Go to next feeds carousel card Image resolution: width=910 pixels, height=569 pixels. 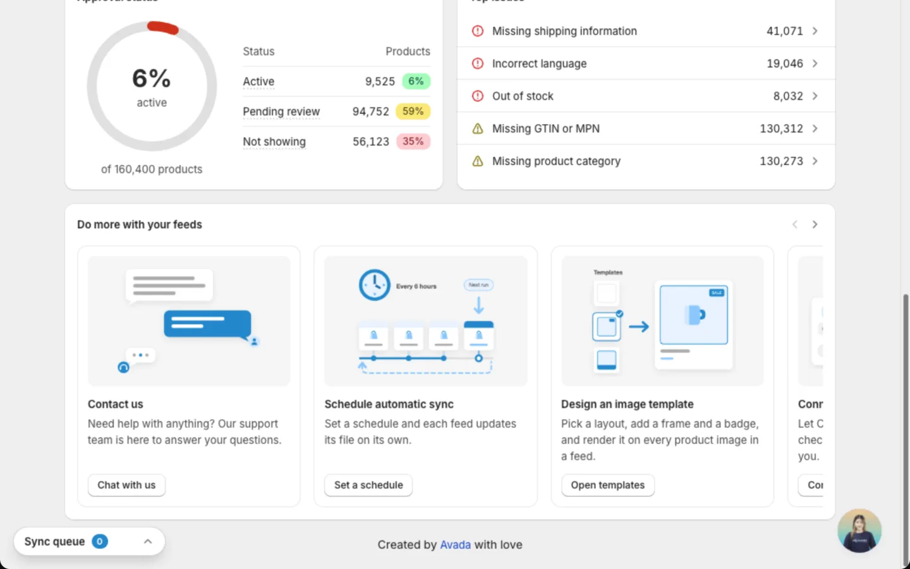(815, 224)
